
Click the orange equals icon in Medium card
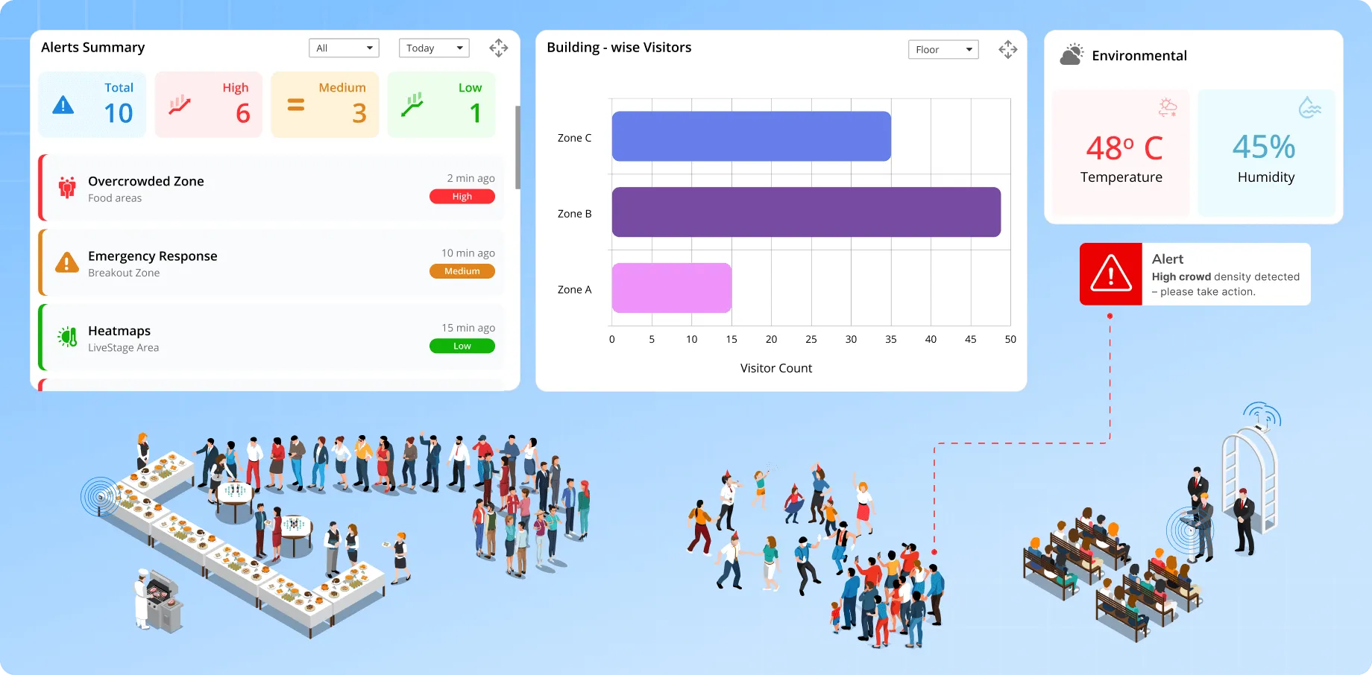click(296, 106)
